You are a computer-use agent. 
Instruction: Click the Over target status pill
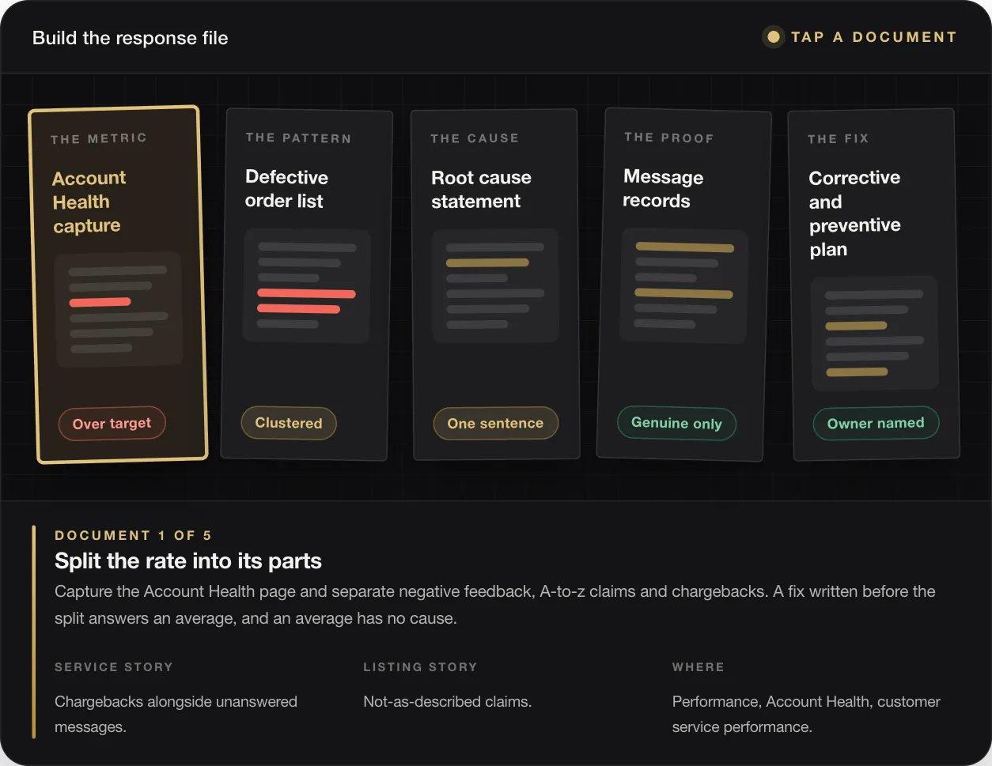point(112,424)
